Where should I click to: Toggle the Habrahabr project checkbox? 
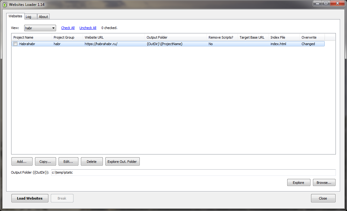pos(15,44)
